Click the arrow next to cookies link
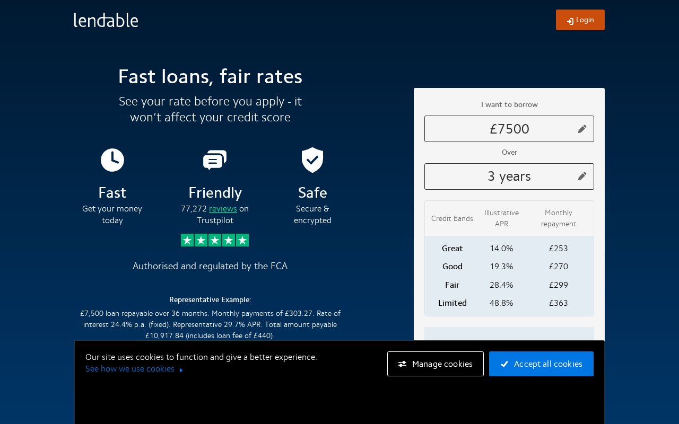 tap(181, 370)
